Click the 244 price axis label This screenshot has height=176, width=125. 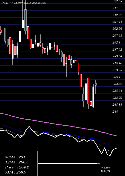115,111
